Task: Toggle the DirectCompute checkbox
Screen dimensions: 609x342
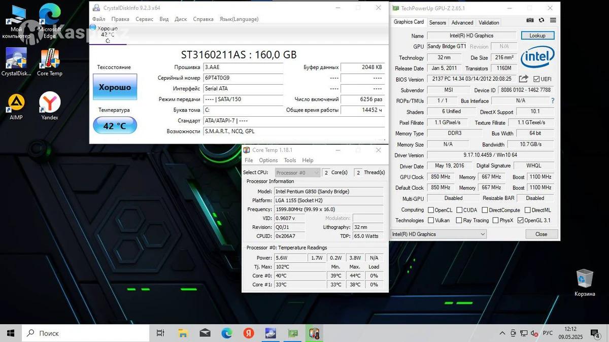Action: pyautogui.click(x=485, y=210)
